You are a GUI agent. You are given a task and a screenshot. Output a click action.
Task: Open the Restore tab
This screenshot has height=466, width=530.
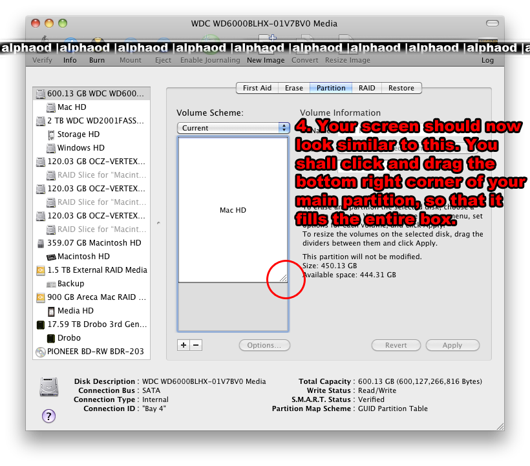401,88
